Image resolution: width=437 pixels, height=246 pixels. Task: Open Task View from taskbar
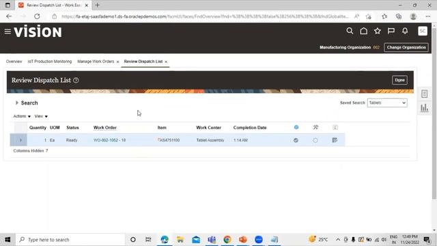tap(148, 240)
